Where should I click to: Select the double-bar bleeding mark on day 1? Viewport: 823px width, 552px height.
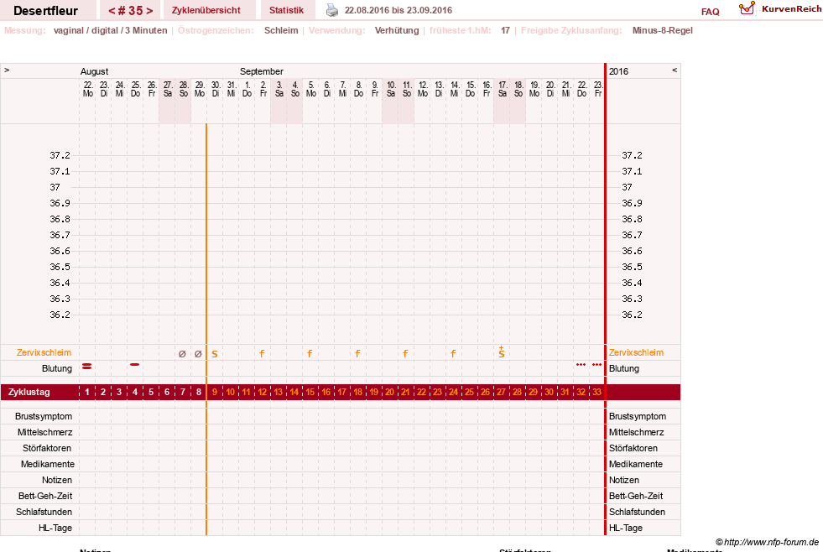pyautogui.click(x=87, y=367)
